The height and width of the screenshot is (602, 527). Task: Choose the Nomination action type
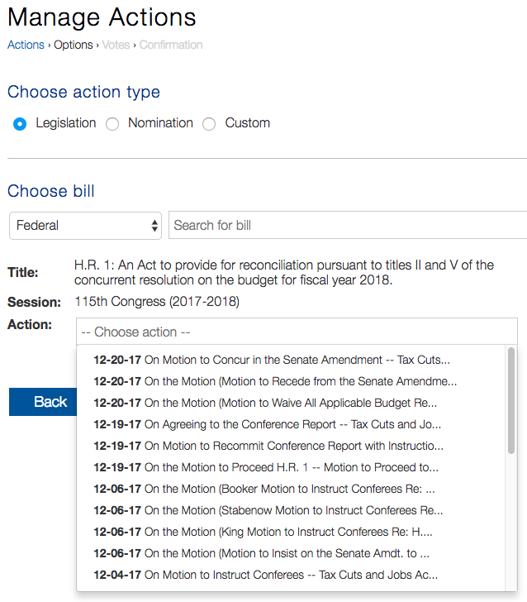pos(112,124)
